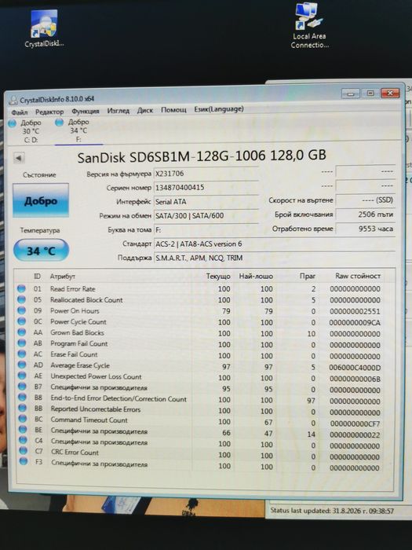Image resolution: width=412 pixels, height=550 pixels.
Task: Click the rotation rate (SSD) value
Action: 365,200
